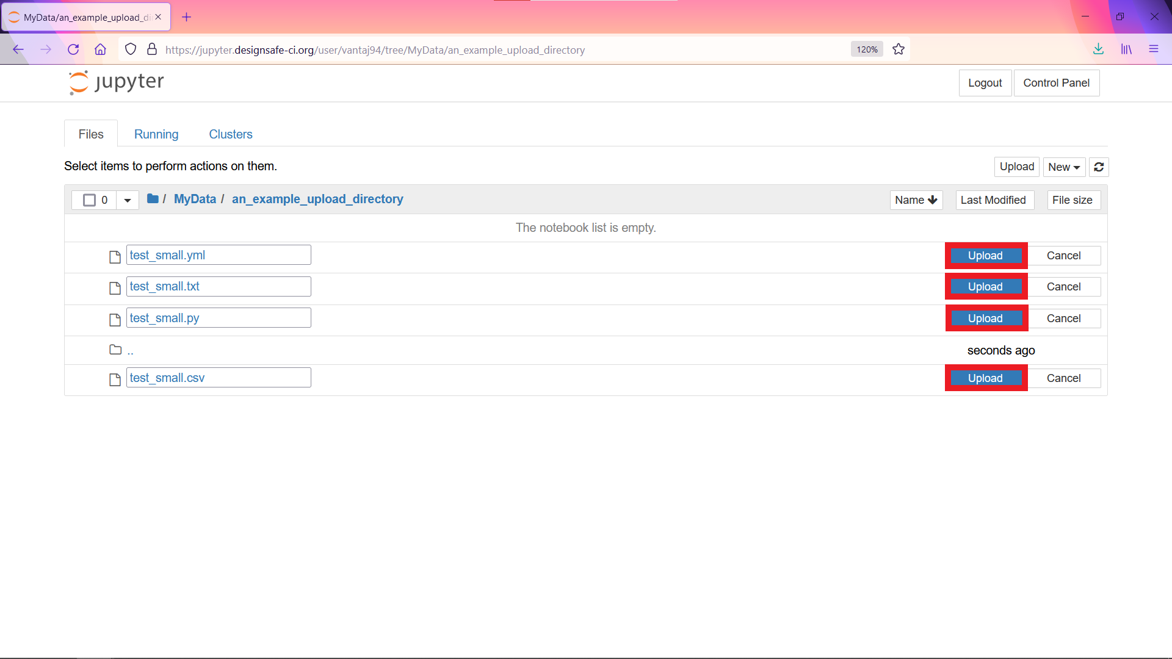Click the Upload button for test_small.yml
The image size is (1172, 659).
pos(985,255)
